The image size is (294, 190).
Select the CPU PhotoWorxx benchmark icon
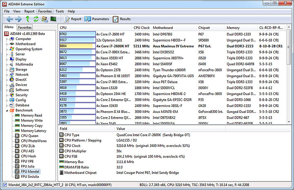point(17,141)
